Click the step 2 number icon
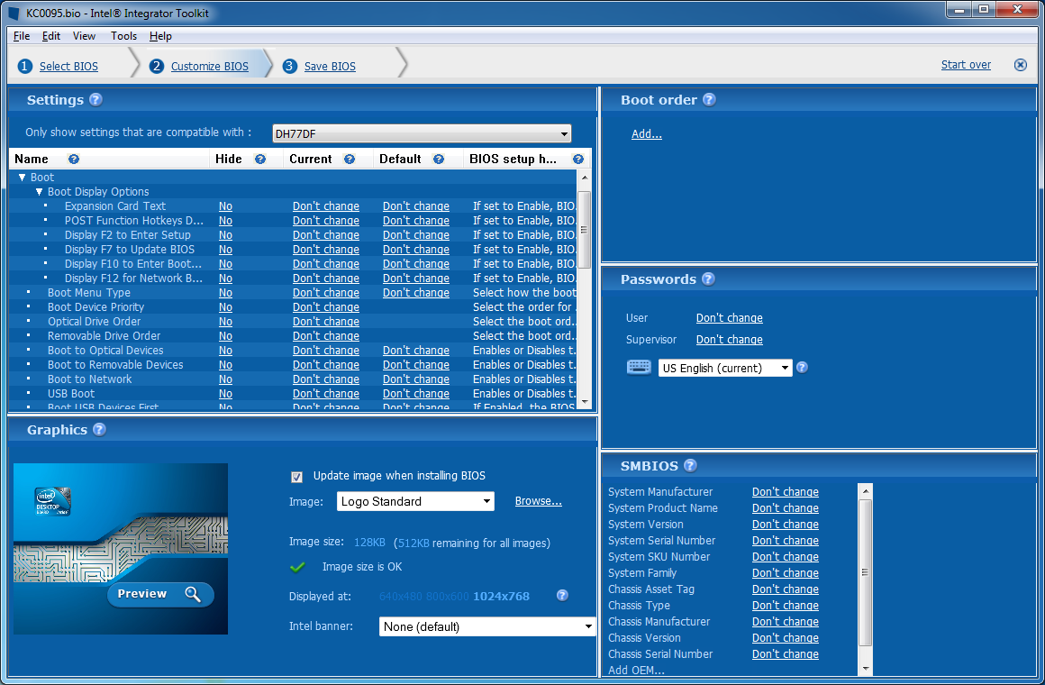 [157, 66]
